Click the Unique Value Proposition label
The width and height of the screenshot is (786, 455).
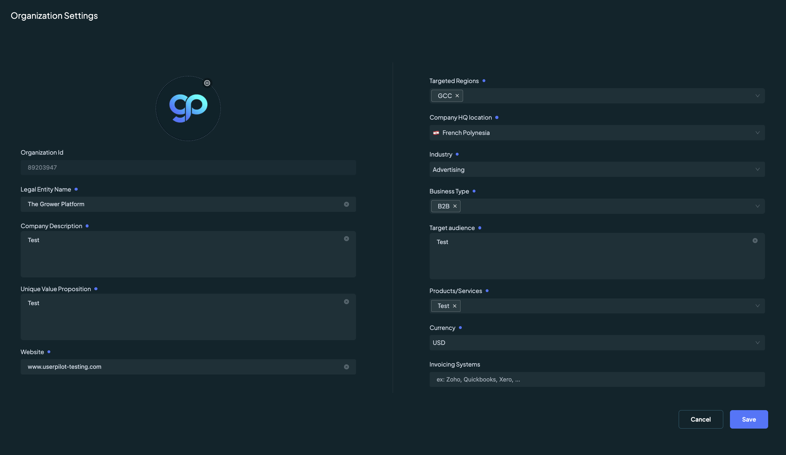pyautogui.click(x=56, y=289)
